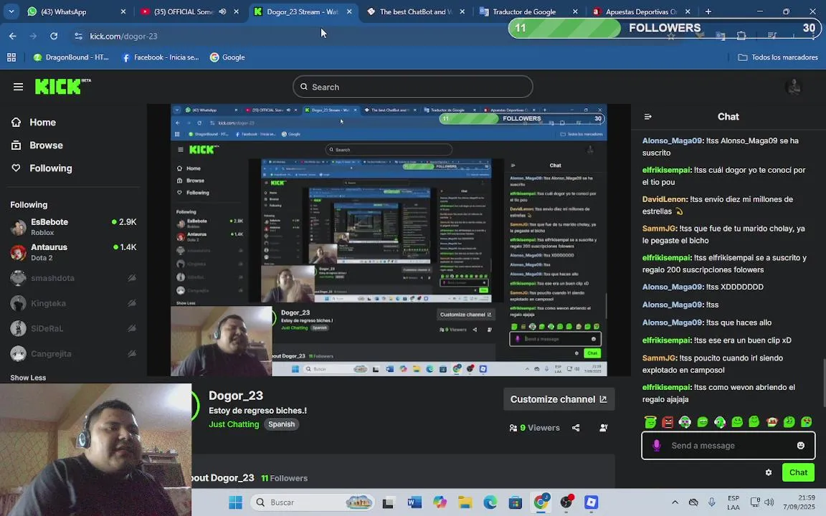Open the emoji picker smiley in message box
Viewport: 826px width, 516px height.
801,446
